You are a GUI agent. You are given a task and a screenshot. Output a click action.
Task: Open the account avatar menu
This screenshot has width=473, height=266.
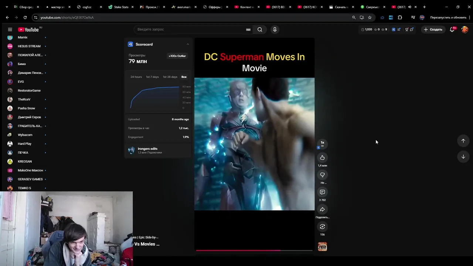(x=465, y=30)
